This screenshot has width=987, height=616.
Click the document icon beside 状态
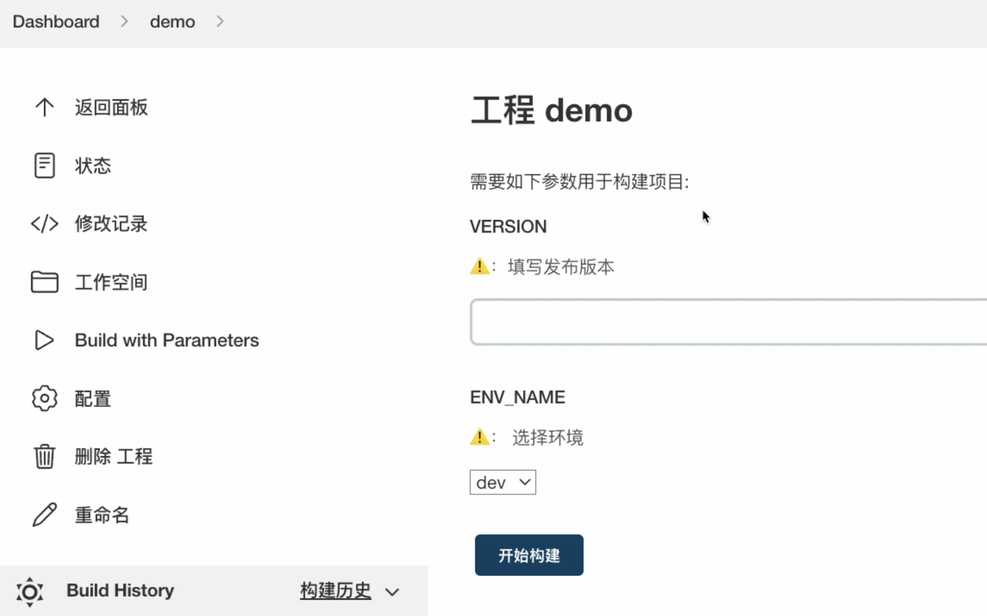tap(45, 166)
